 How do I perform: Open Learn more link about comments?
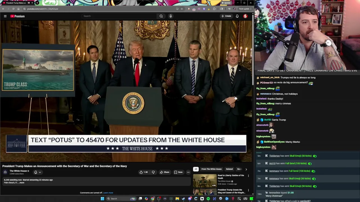(108, 193)
